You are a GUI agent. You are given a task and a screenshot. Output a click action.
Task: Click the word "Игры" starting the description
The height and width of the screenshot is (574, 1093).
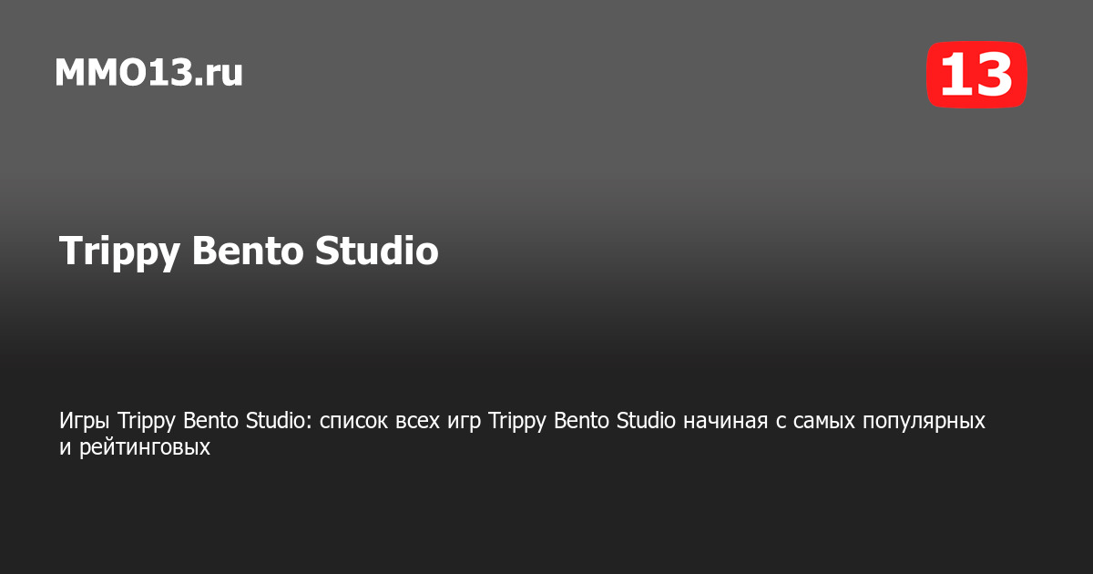click(86, 421)
